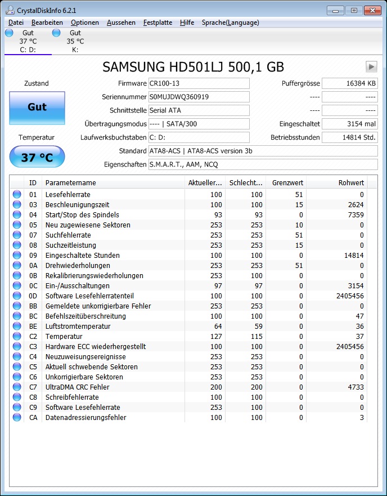Click status orb for Gemeldete unkorrigierbare Fehler

(17, 306)
